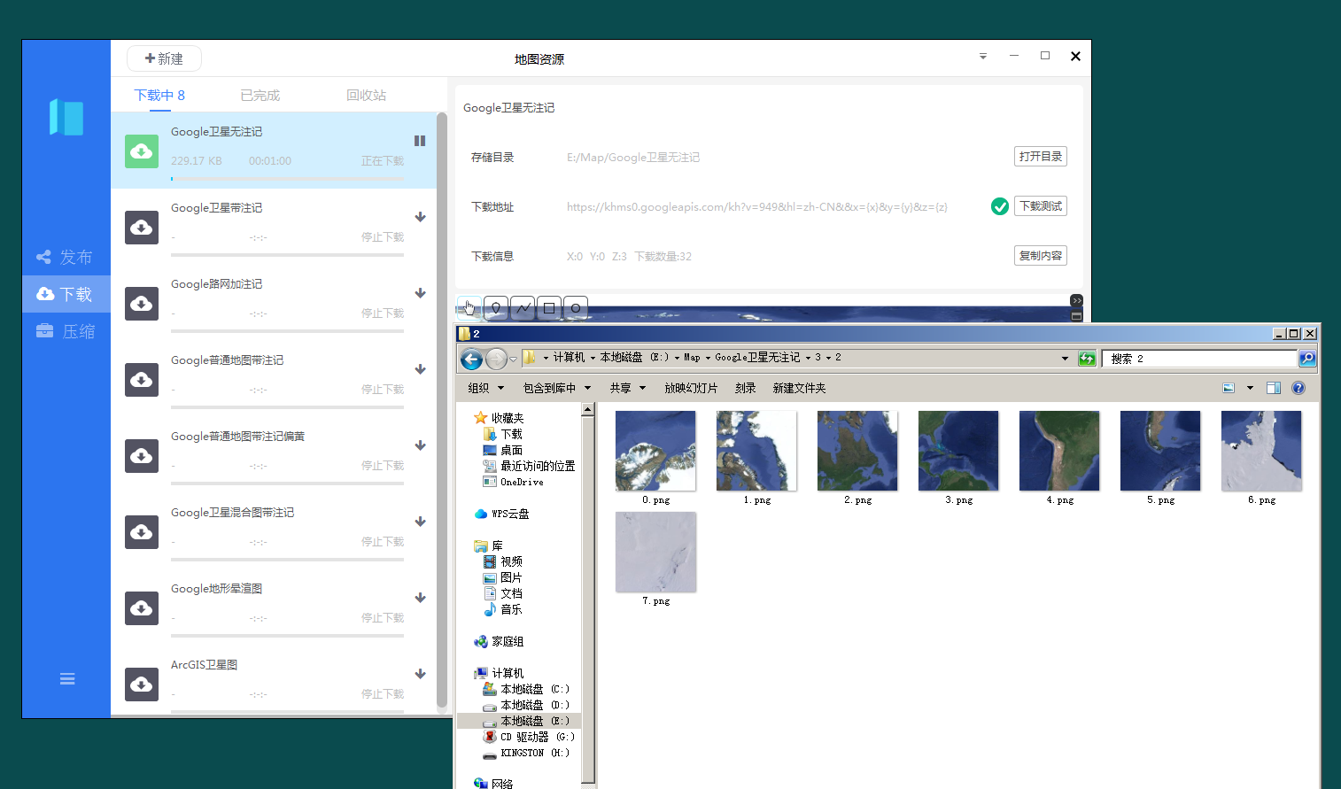Refresh the Explorer address bar

1087,359
